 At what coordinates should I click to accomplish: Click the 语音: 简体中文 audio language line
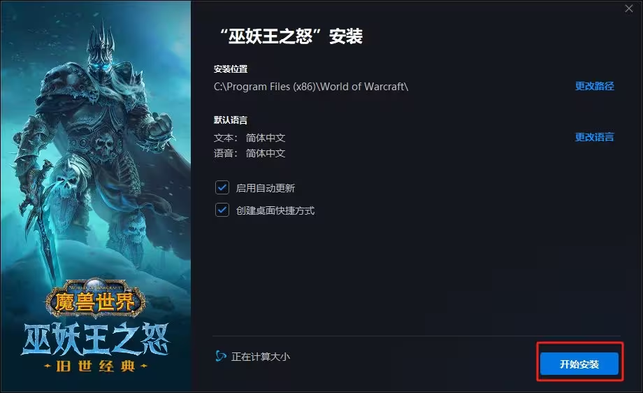click(250, 153)
